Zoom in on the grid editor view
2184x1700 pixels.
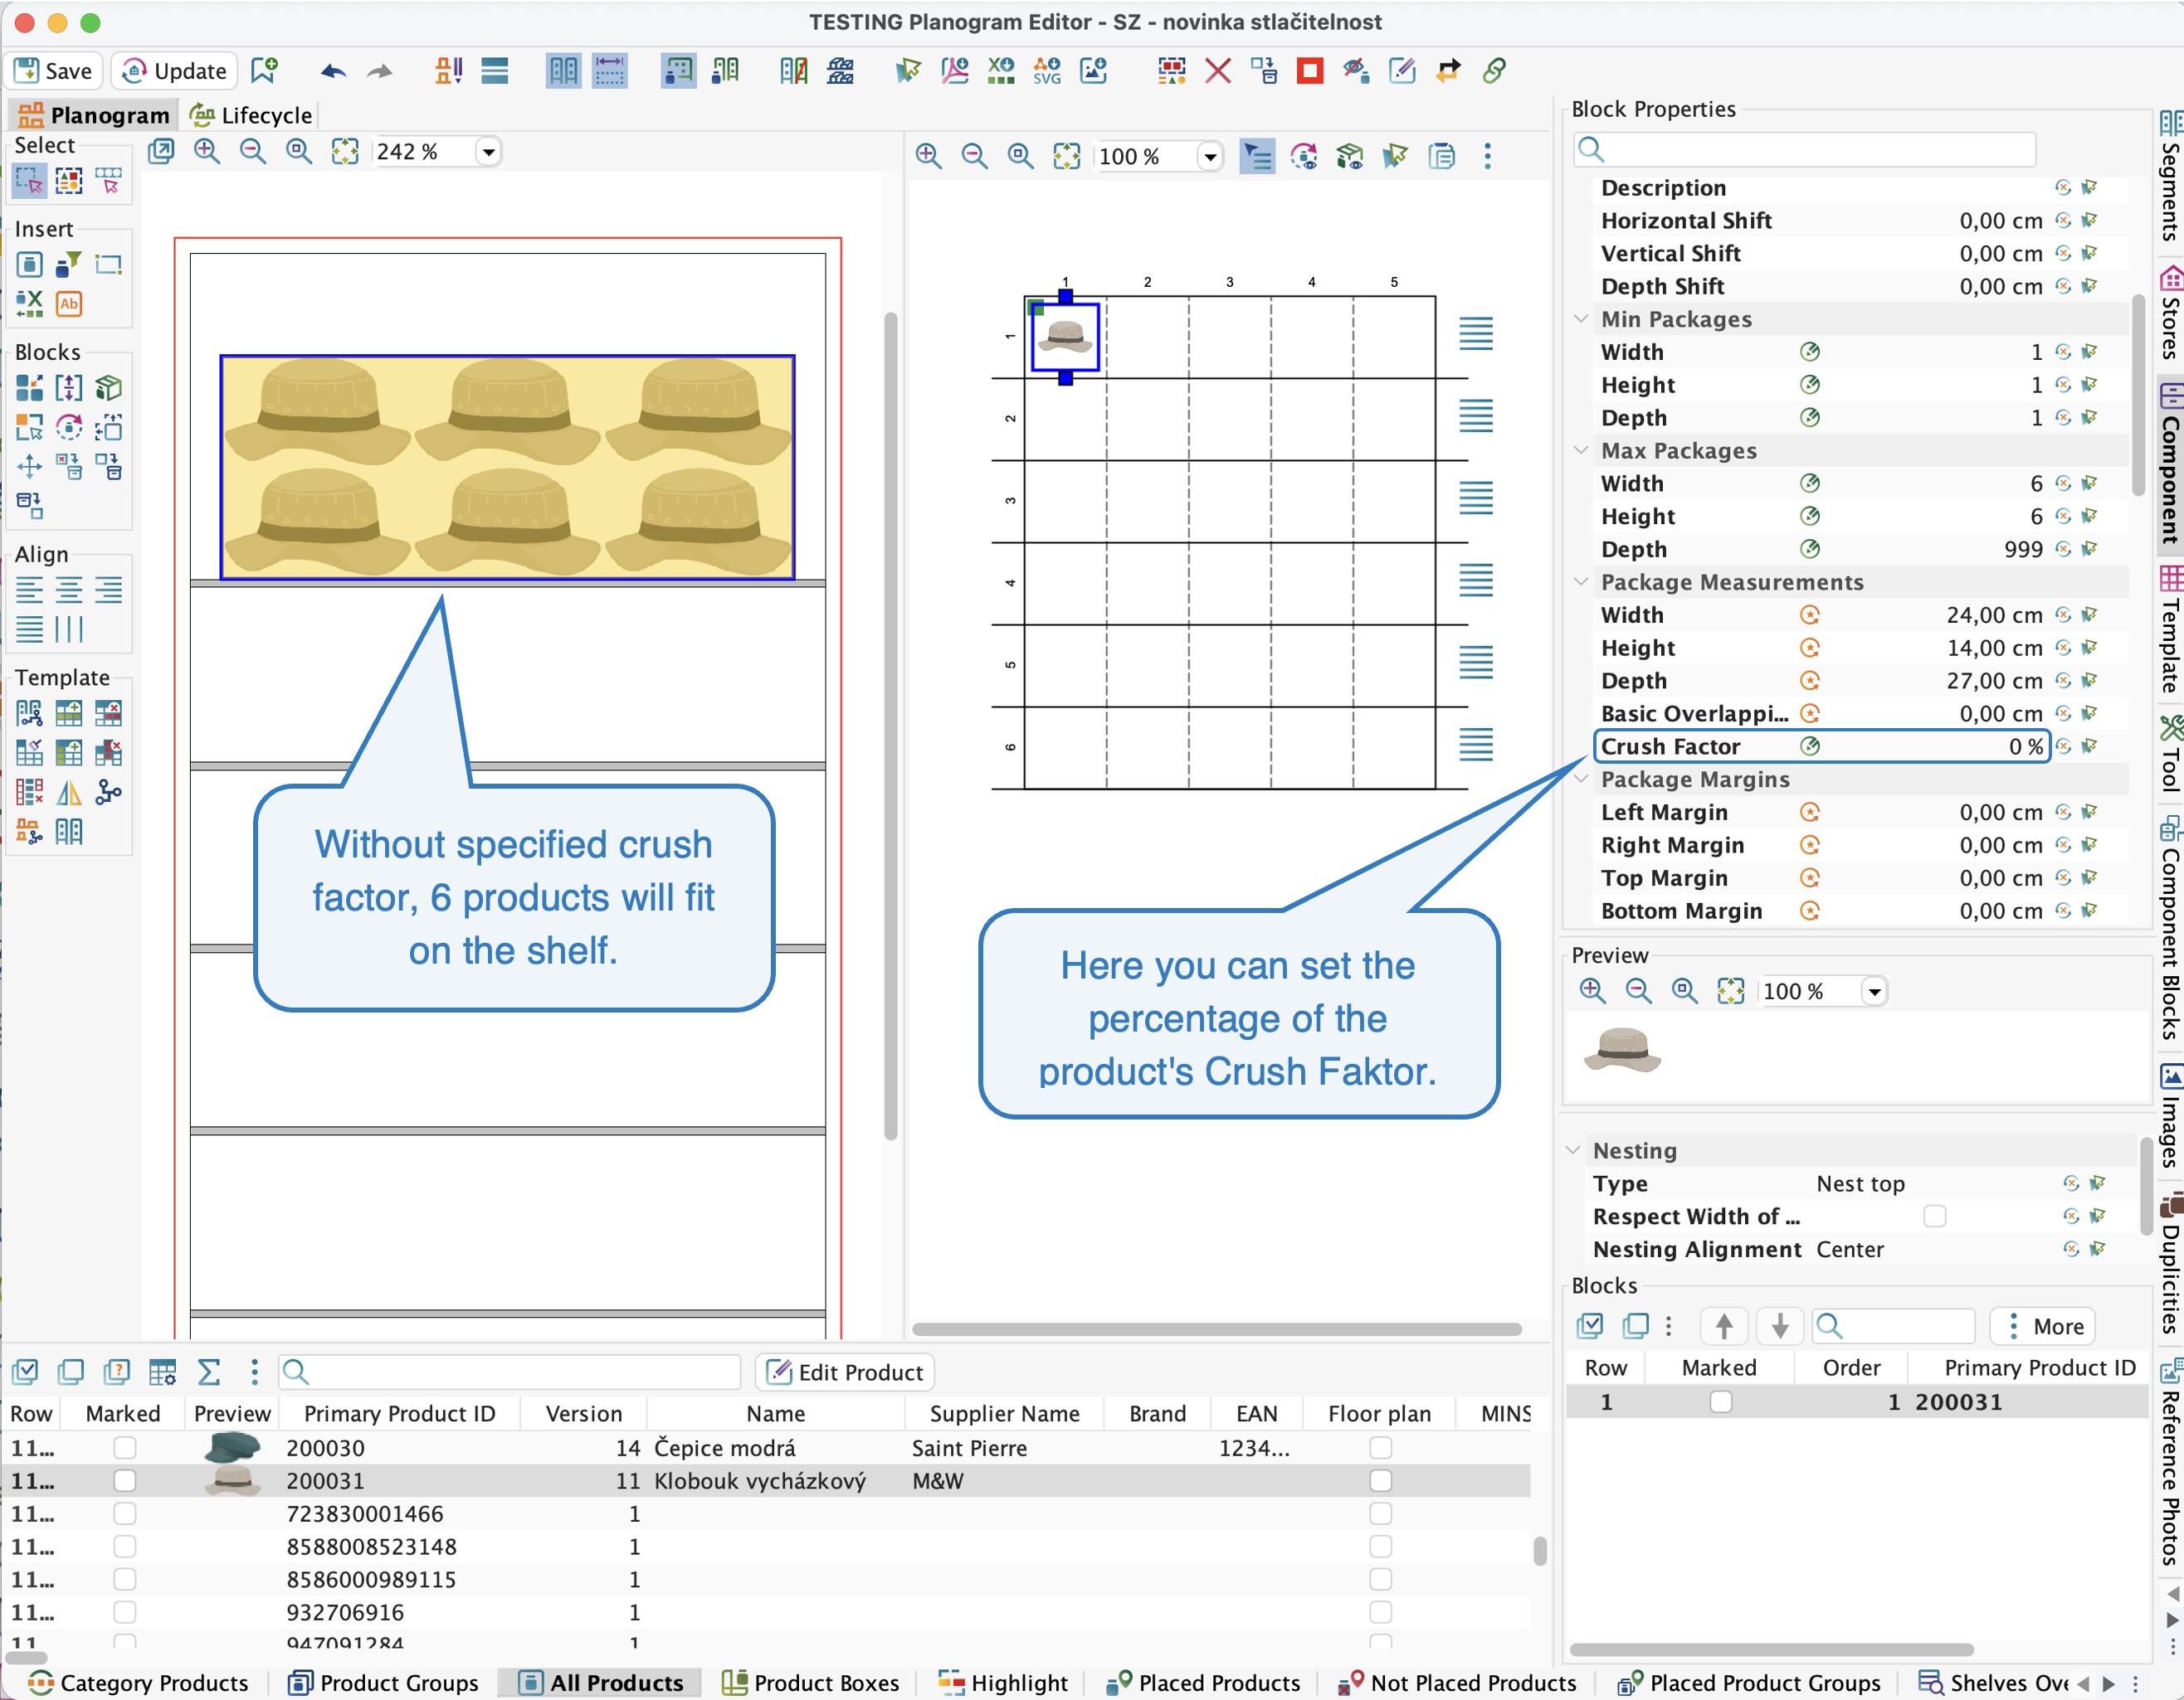(x=929, y=157)
